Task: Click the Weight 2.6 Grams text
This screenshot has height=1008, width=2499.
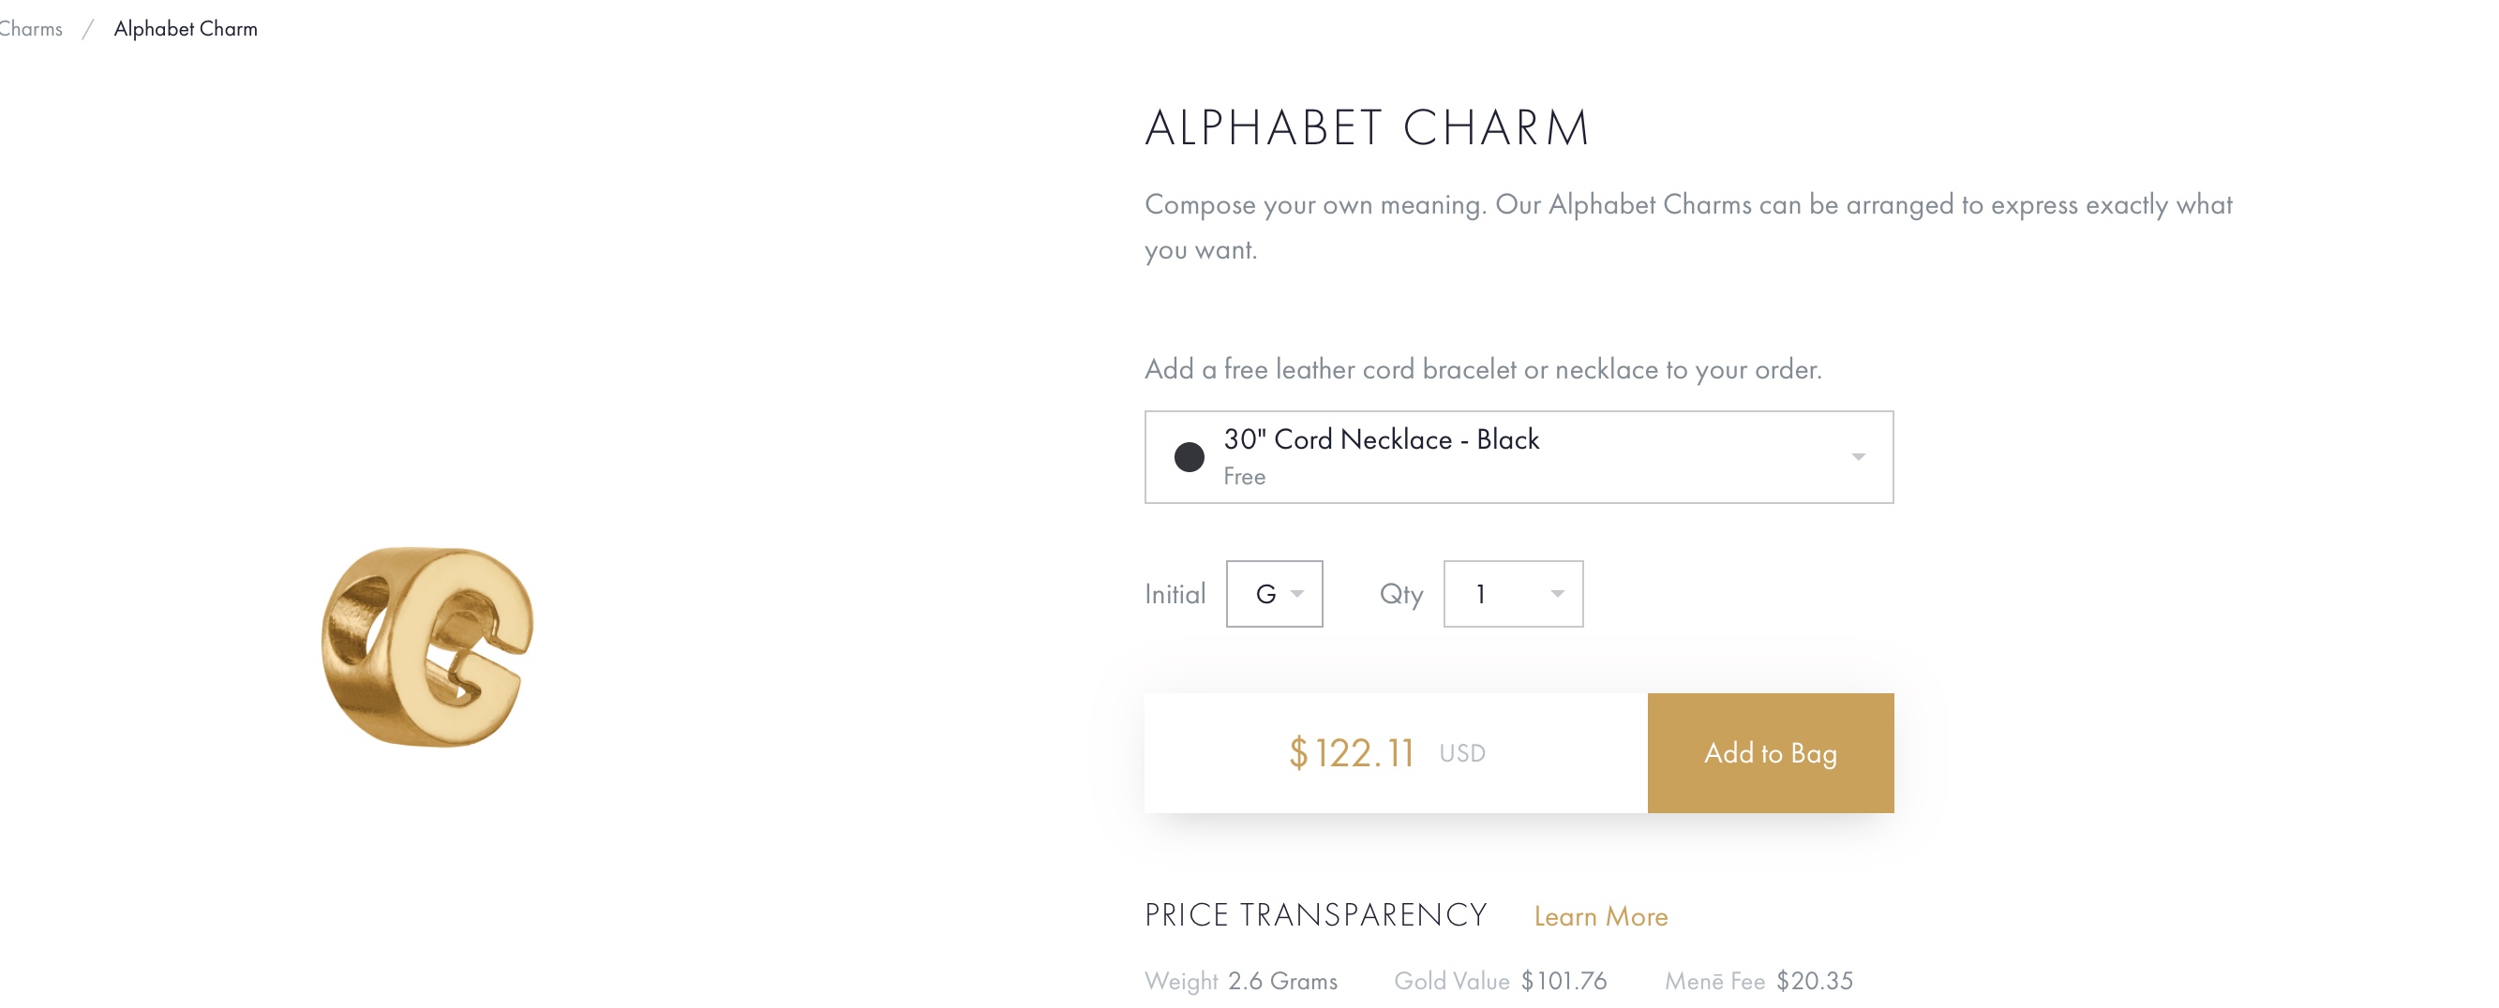Action: (x=1241, y=981)
